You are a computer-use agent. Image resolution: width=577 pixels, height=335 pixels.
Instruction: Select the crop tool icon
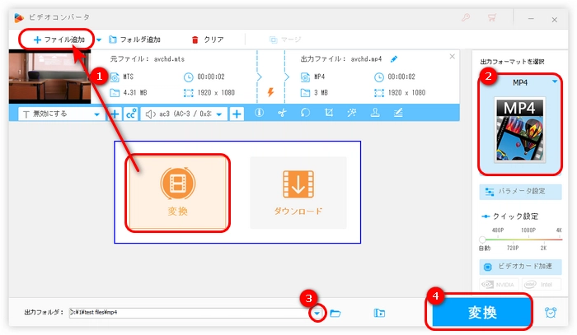(x=329, y=114)
